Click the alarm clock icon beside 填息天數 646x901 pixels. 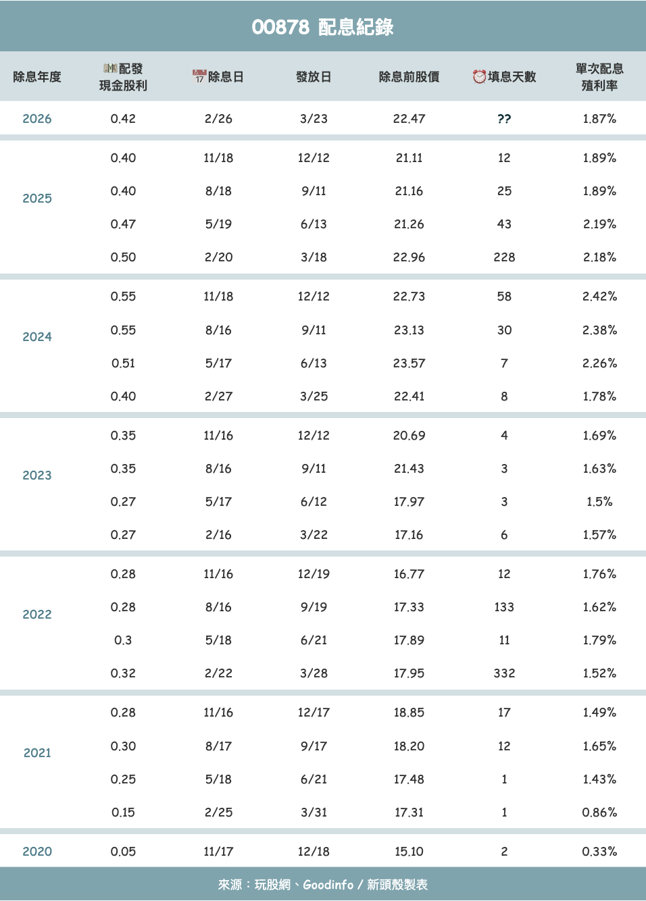(479, 76)
